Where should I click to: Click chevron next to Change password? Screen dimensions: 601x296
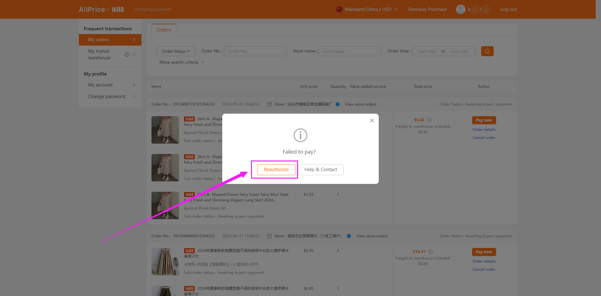(x=134, y=96)
